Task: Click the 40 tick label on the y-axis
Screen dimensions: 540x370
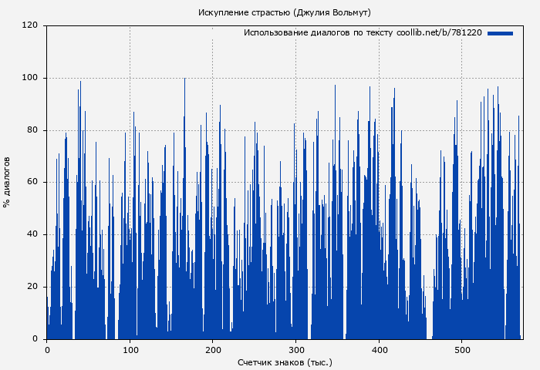Action: (x=32, y=234)
